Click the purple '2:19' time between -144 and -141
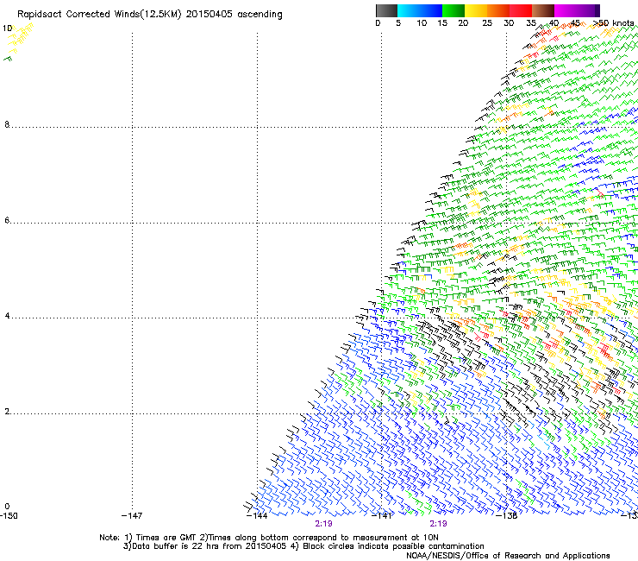The image size is (638, 561). coord(323,524)
